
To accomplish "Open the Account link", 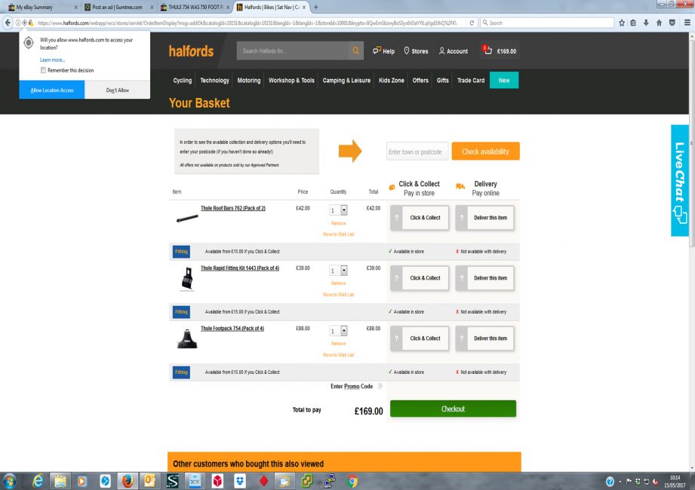I will point(453,51).
